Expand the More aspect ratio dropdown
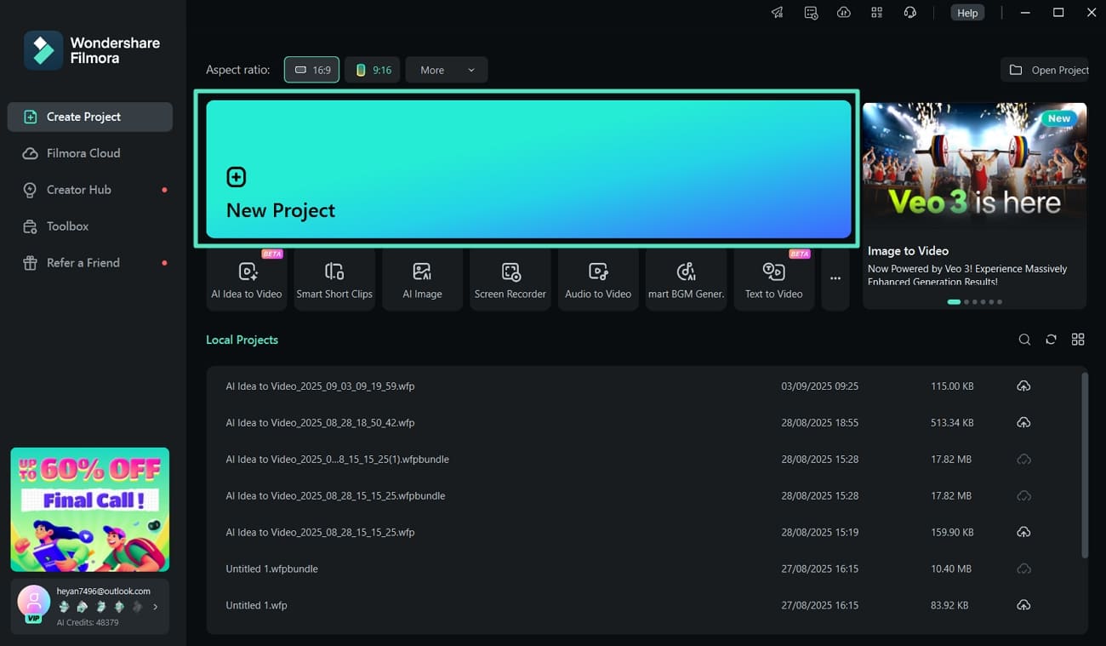Image resolution: width=1106 pixels, height=646 pixels. pyautogui.click(x=447, y=70)
